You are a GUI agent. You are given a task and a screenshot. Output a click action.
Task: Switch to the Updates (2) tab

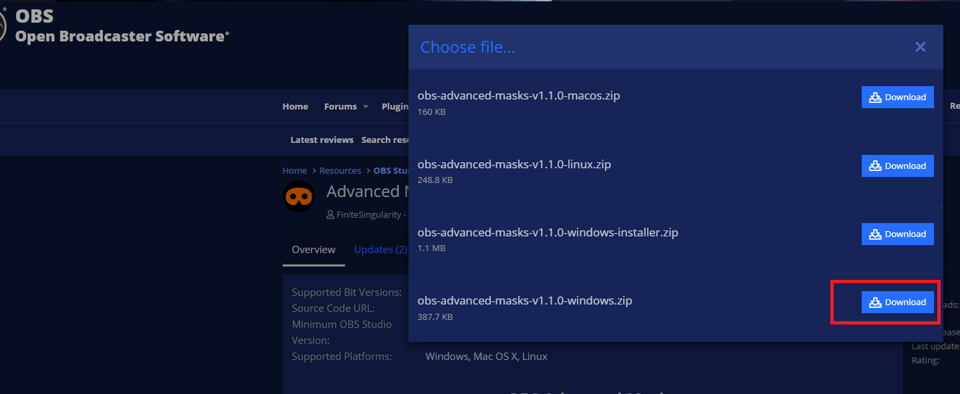point(380,249)
